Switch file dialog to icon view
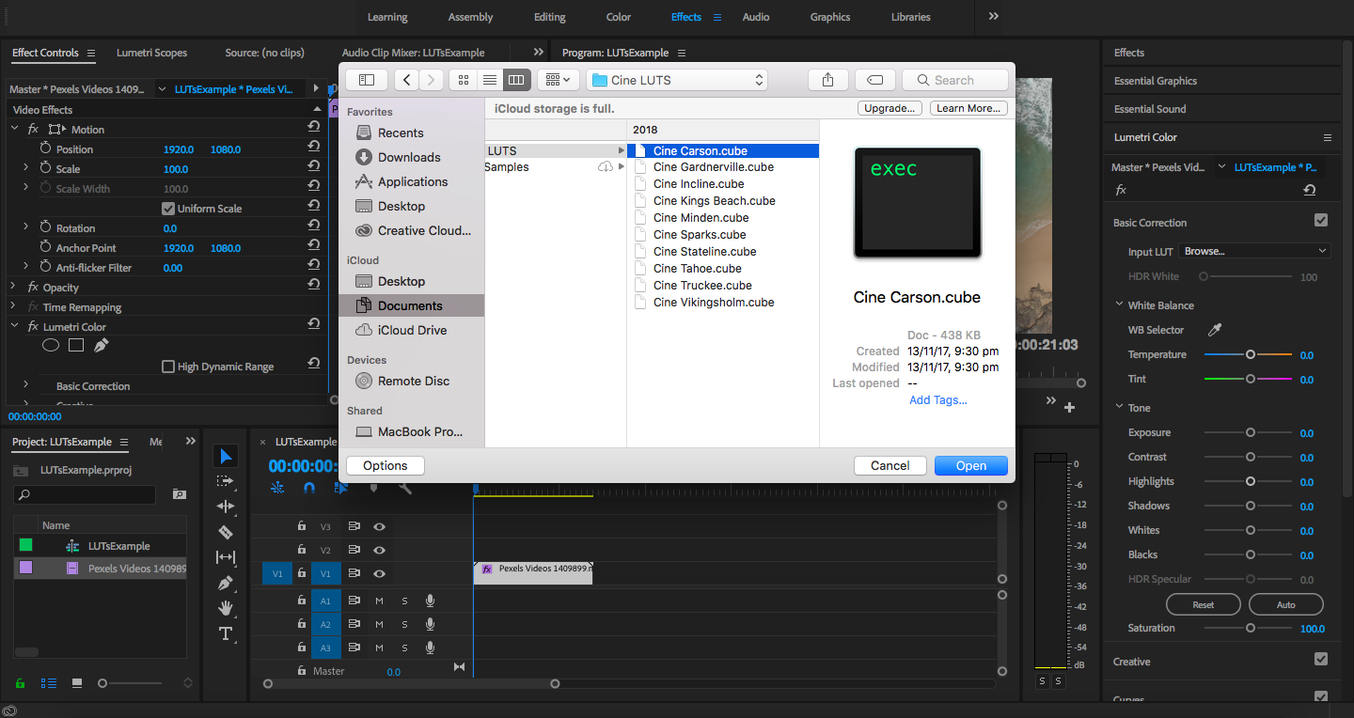This screenshot has height=718, width=1354. [x=463, y=80]
